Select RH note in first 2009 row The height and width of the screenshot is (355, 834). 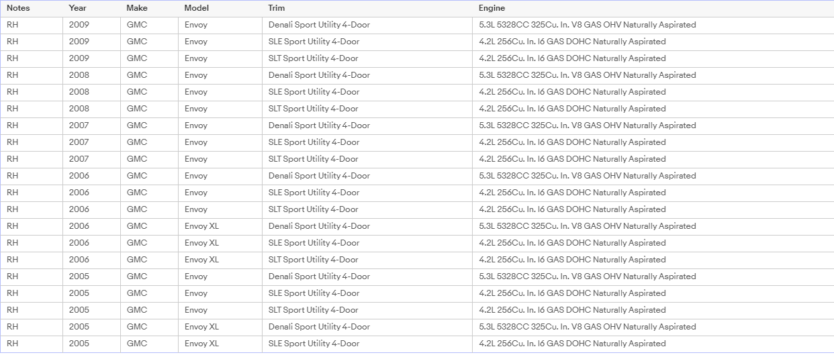(32, 25)
